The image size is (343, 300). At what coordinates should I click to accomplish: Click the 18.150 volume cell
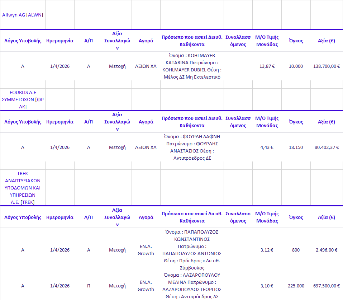pyautogui.click(x=296, y=147)
